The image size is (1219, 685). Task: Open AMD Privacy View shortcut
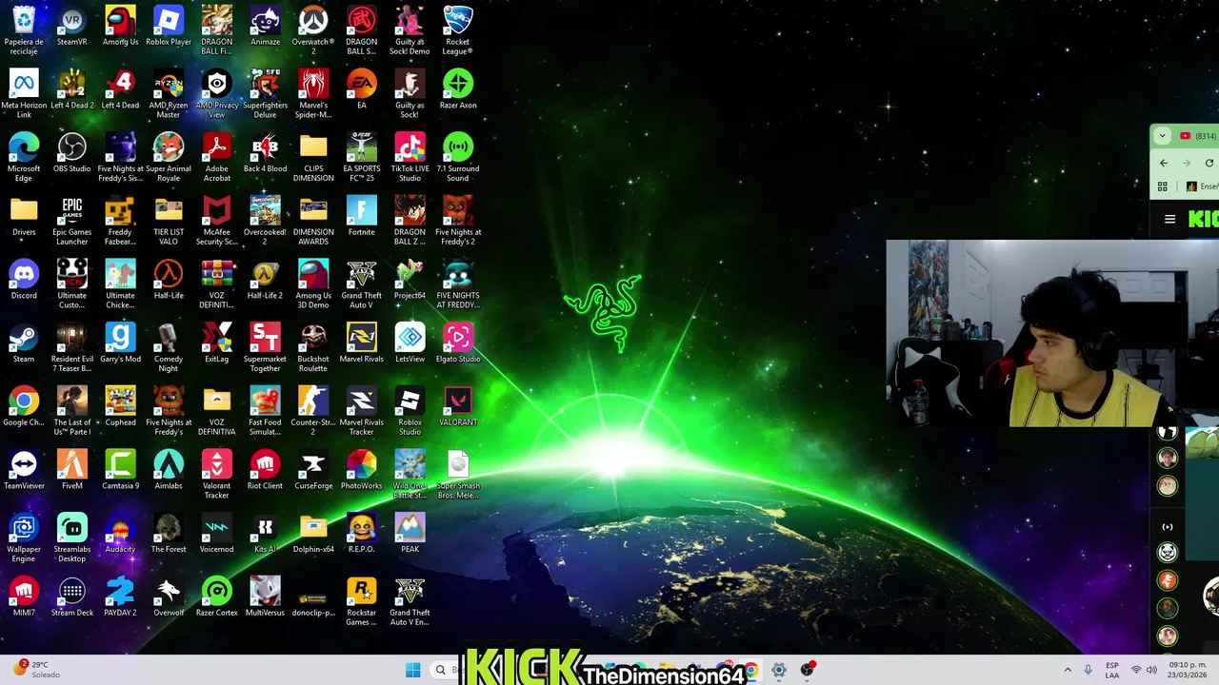[217, 93]
